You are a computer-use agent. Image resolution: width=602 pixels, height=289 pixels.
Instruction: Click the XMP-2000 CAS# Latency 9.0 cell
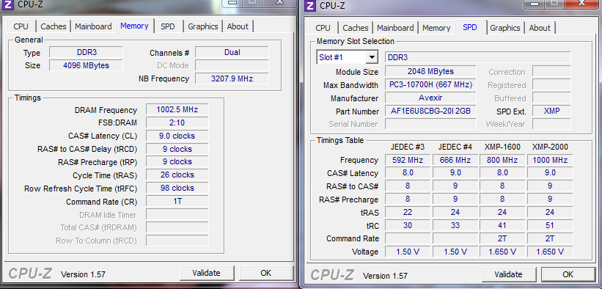(x=550, y=173)
